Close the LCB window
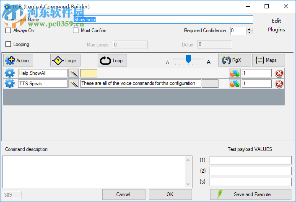296x202 pixels. 286,6
